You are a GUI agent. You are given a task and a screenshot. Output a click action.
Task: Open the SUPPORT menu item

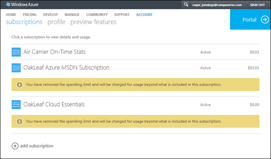coord(122,15)
